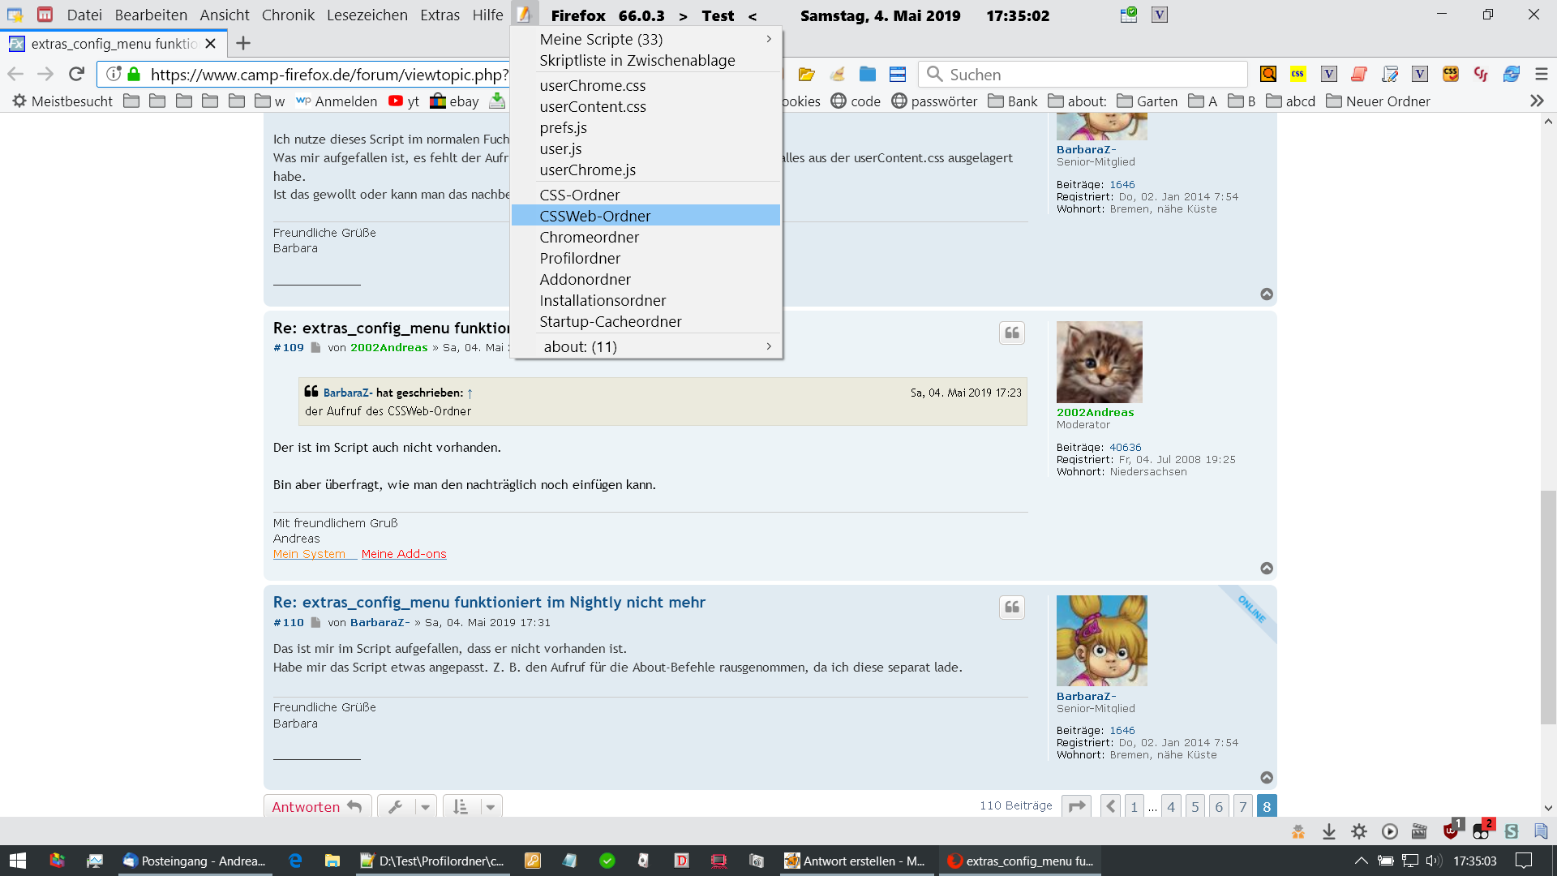Open sort options dropdown arrow
This screenshot has width=1557, height=876.
click(490, 806)
